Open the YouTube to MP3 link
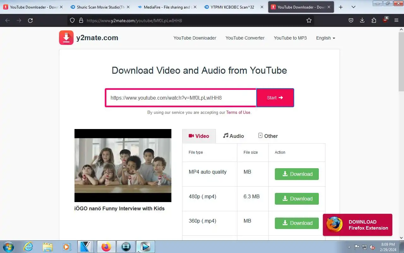 [290, 38]
